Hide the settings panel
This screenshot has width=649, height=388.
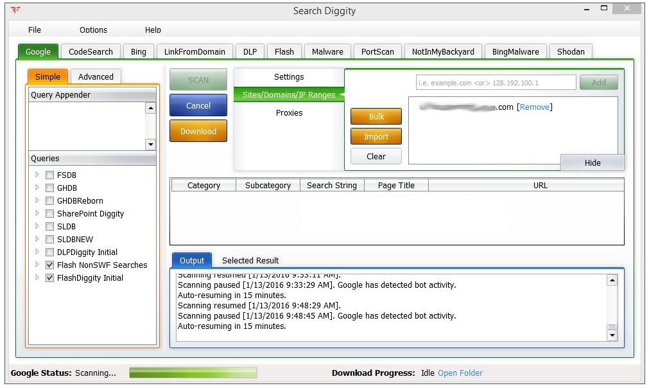point(593,163)
